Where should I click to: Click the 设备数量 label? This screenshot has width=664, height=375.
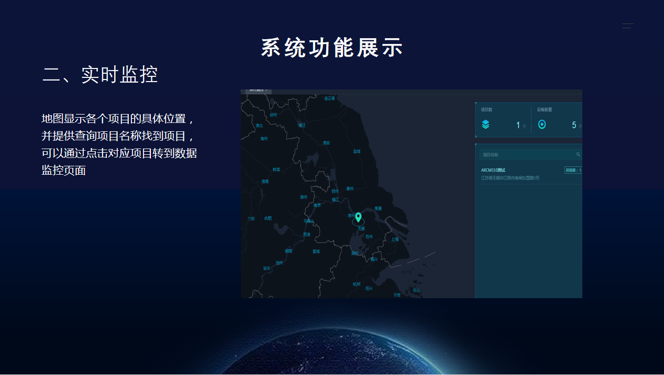[545, 110]
